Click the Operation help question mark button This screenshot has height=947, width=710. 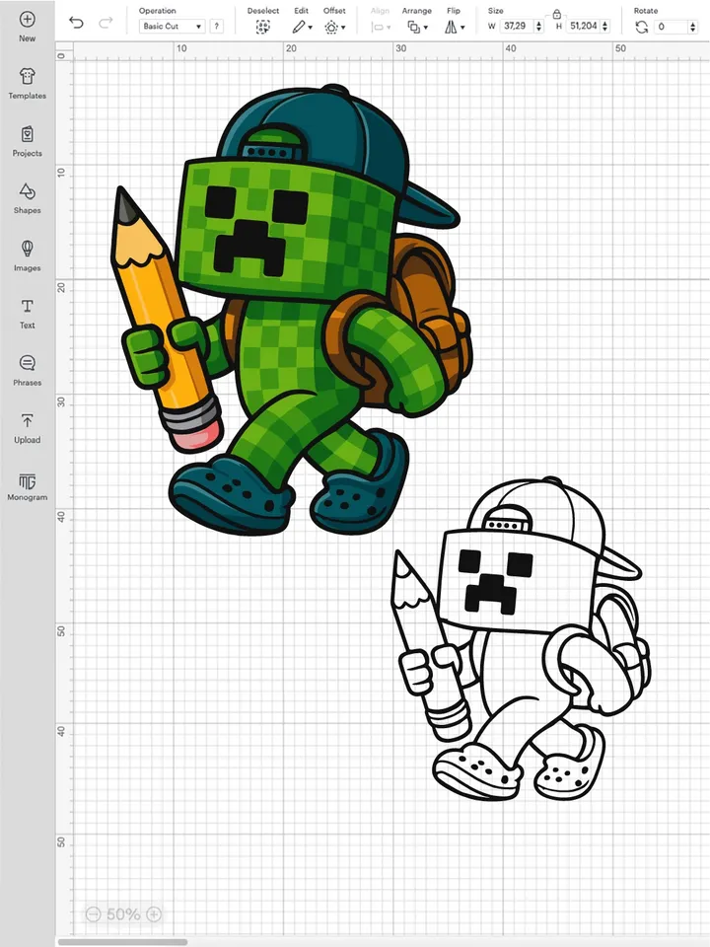click(x=216, y=27)
